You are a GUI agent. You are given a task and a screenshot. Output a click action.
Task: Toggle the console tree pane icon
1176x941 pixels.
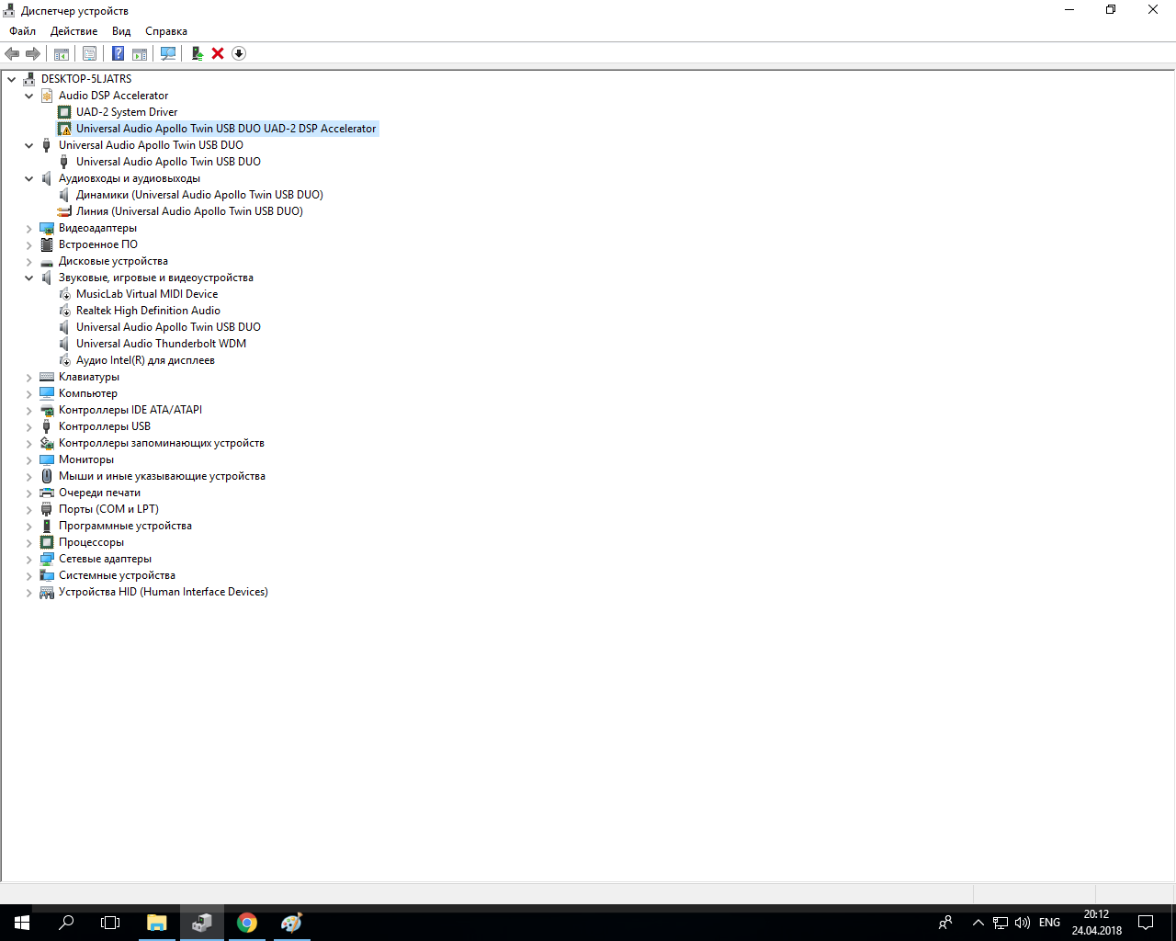[x=62, y=53]
